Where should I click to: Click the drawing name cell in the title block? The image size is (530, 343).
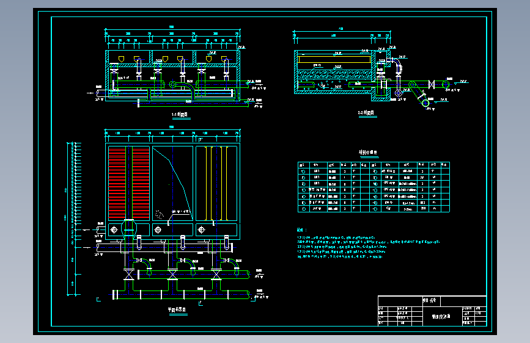[441, 316]
